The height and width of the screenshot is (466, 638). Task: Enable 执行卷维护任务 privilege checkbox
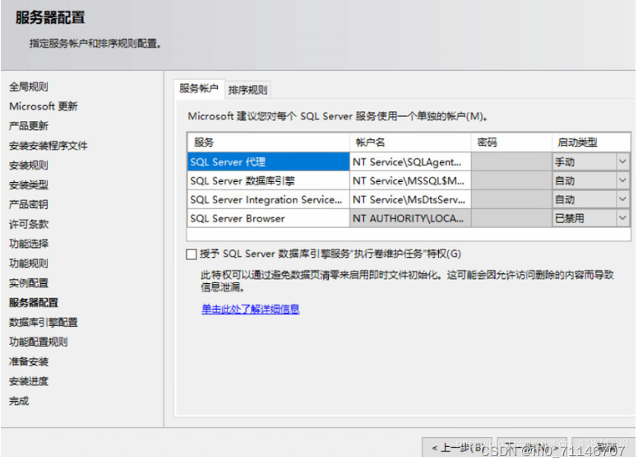coord(192,254)
